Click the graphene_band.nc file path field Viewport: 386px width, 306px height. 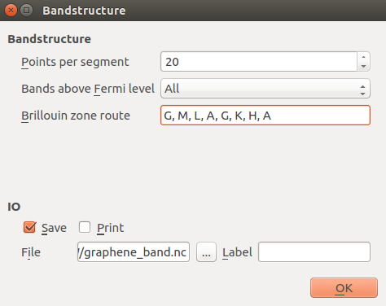click(134, 252)
